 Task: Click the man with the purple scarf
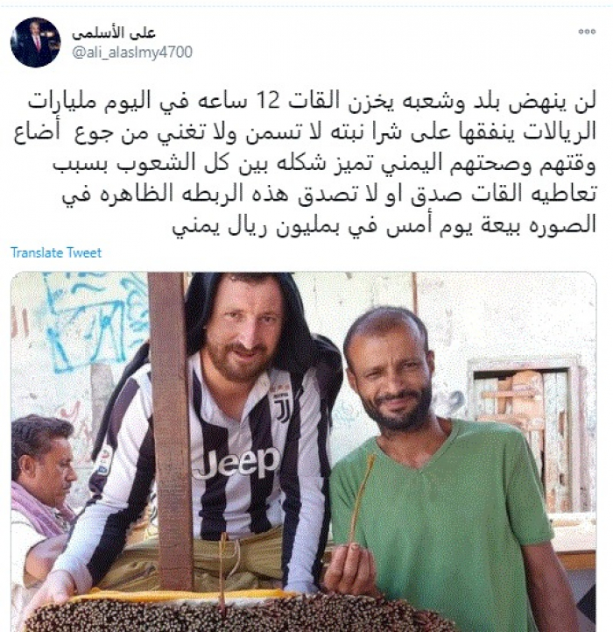point(40,504)
